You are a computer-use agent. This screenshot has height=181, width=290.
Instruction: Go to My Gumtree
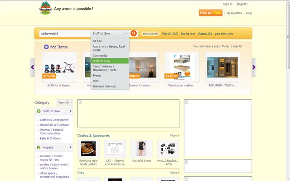tap(234, 13)
